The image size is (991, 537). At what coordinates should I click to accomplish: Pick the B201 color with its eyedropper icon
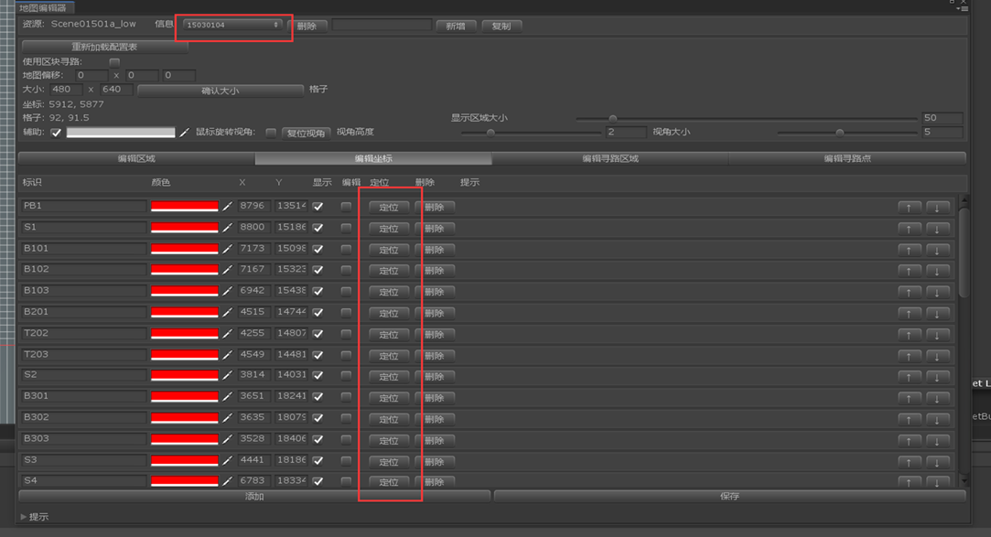click(x=228, y=312)
